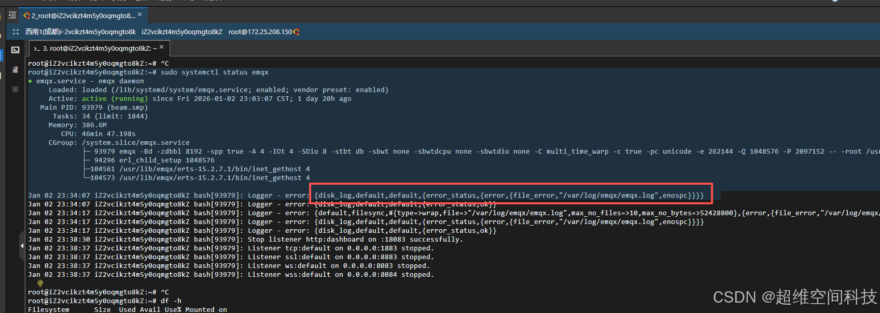
Task: Click the 'emqx.service - emqx daemon' line
Action: (x=86, y=81)
